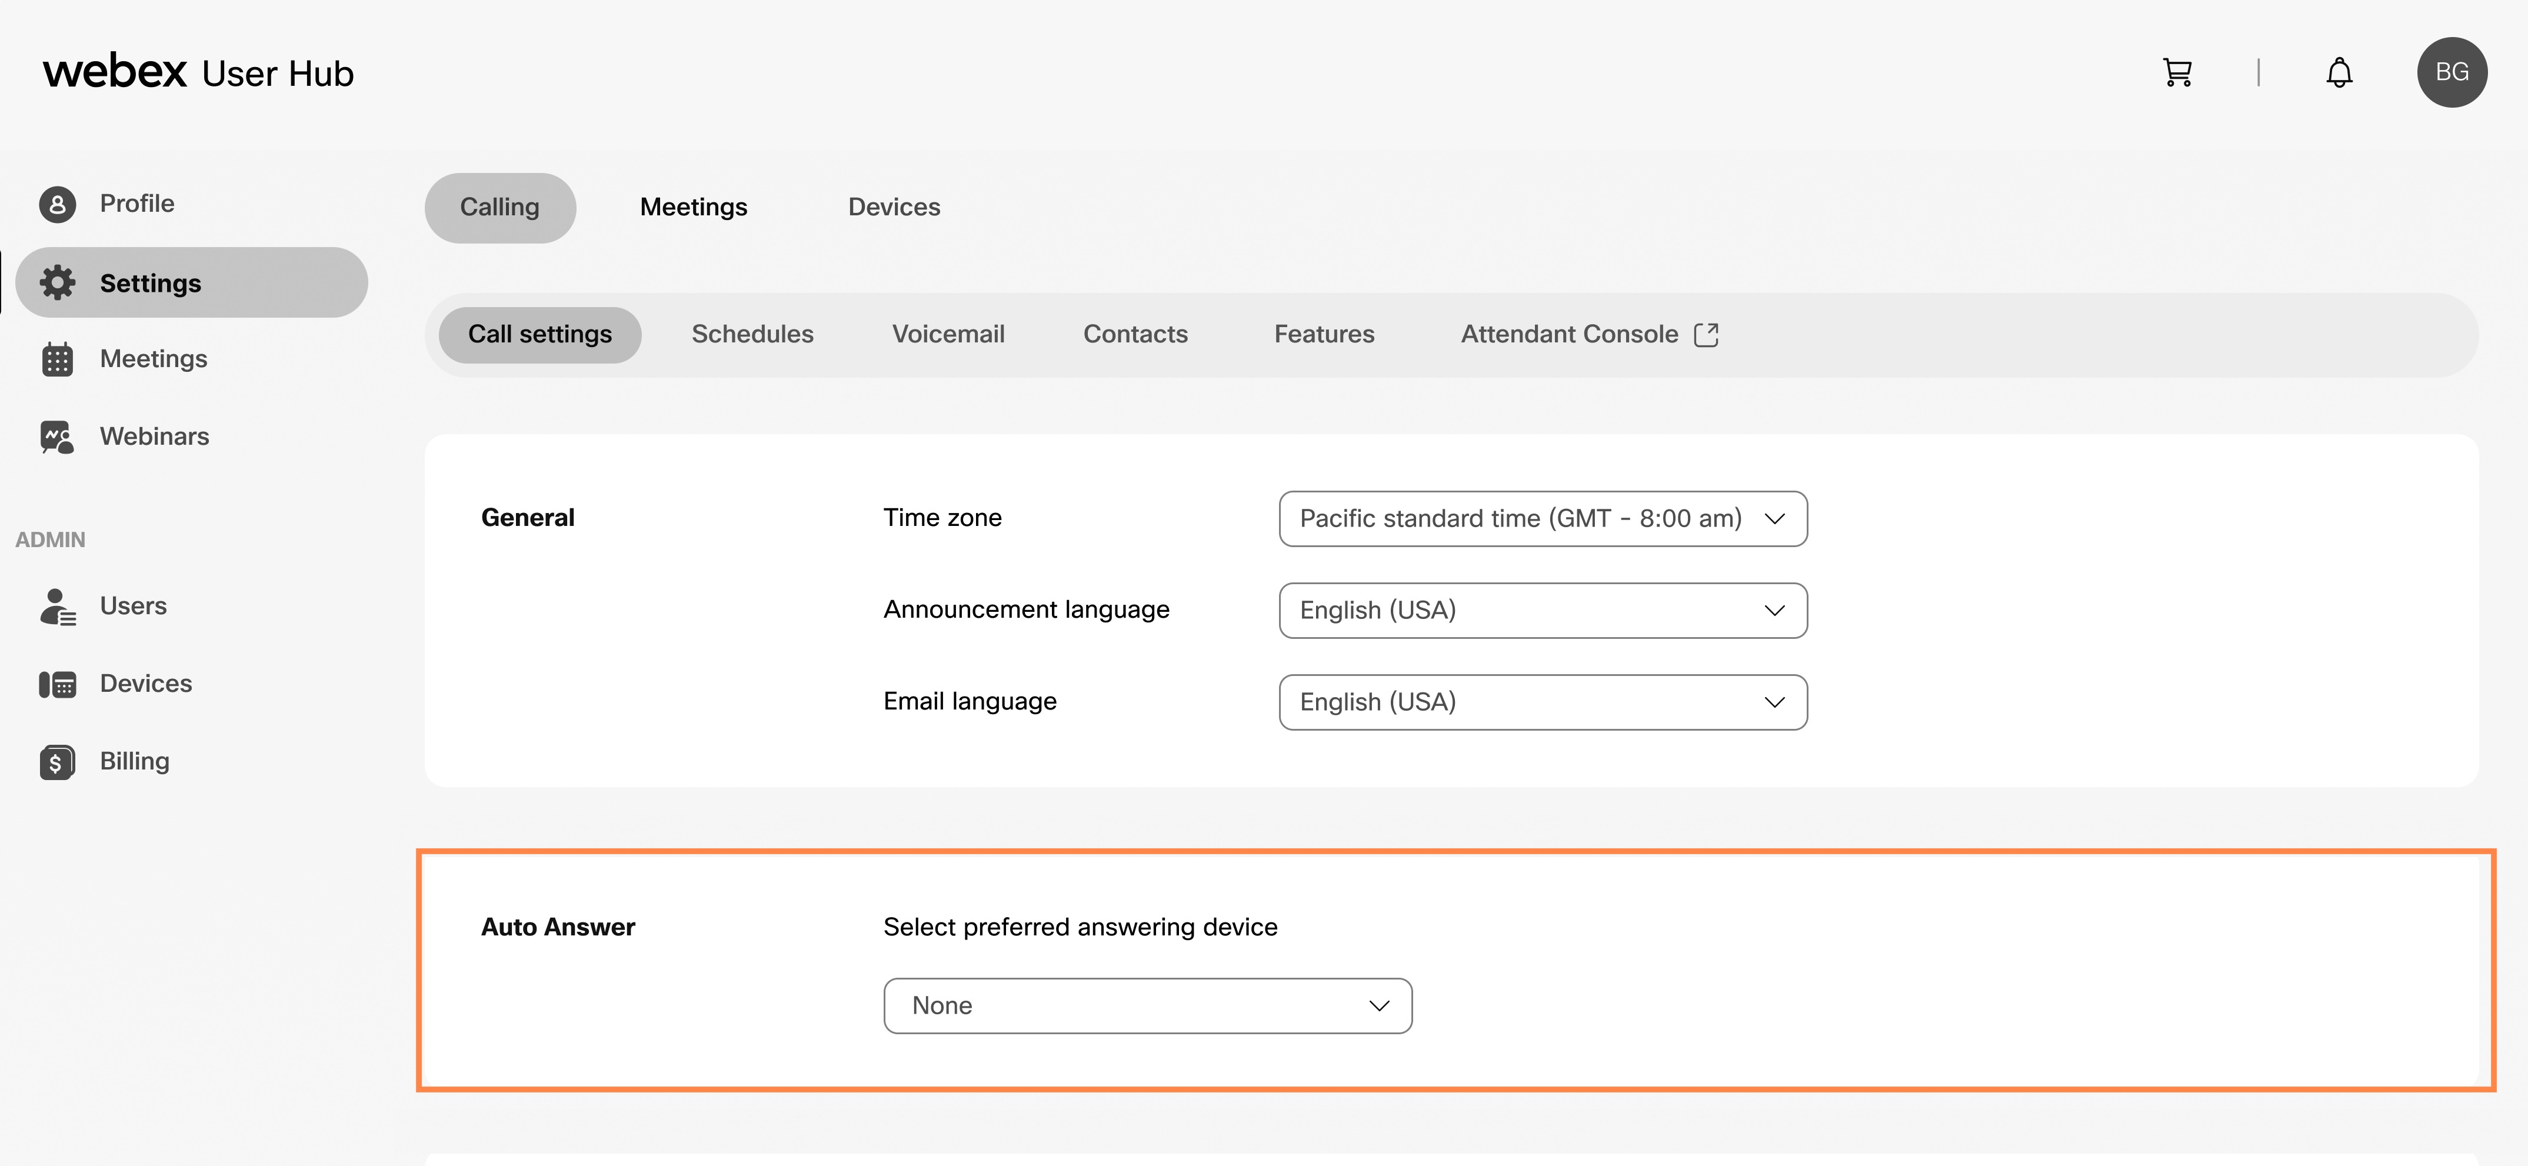Click the General section heading
The width and height of the screenshot is (2528, 1166).
[527, 517]
